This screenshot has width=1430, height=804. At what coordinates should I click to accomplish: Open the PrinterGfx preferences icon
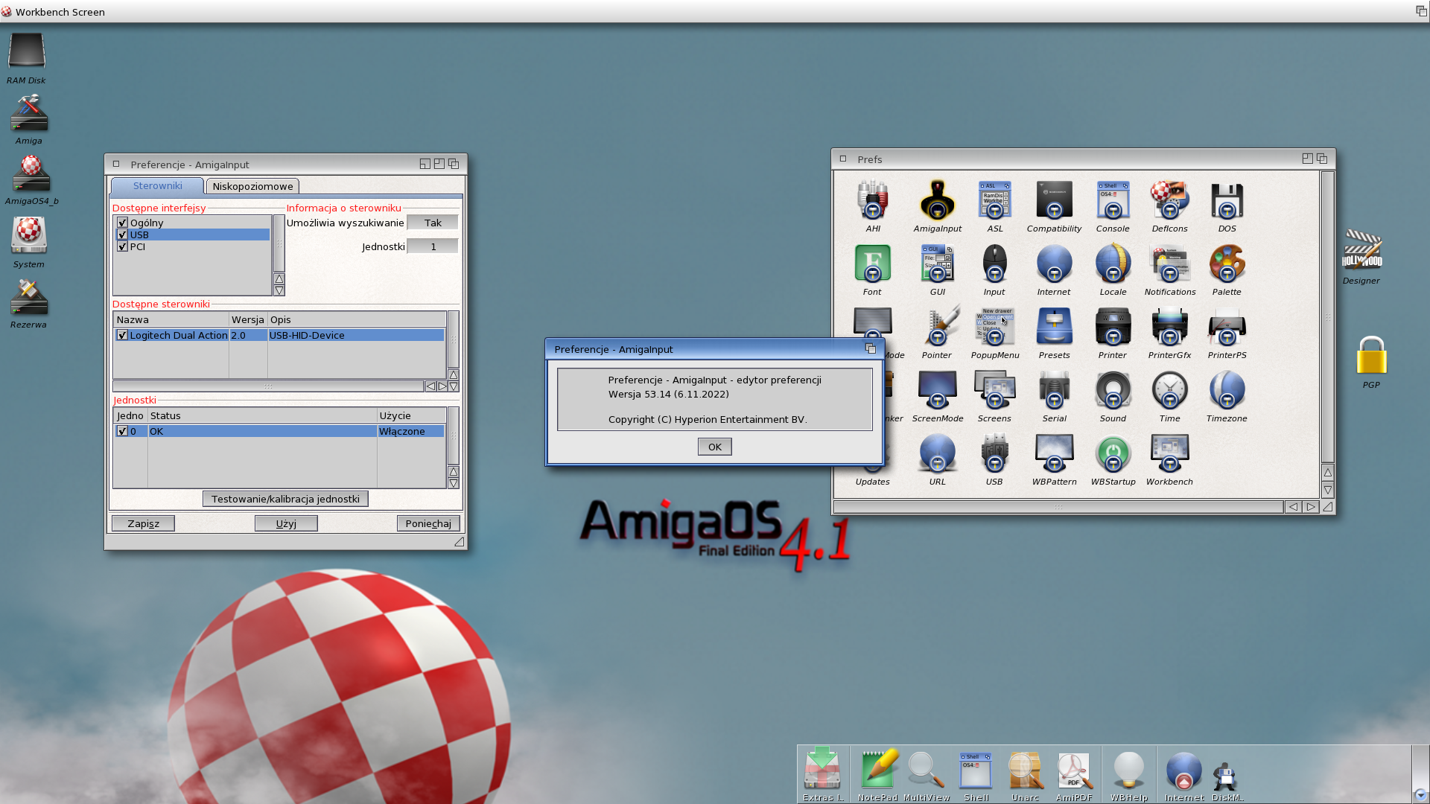pos(1169,328)
